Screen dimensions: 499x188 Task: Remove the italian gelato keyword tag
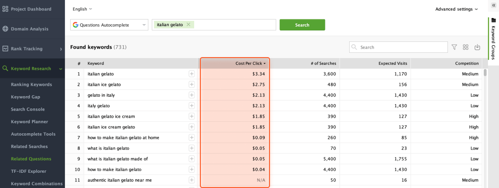click(x=188, y=24)
